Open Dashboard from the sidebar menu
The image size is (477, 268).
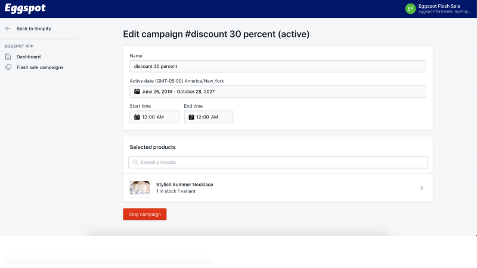(29, 57)
